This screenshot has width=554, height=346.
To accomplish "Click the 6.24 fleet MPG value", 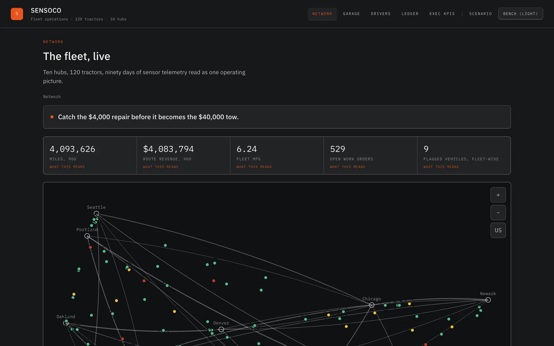I will tap(247, 149).
